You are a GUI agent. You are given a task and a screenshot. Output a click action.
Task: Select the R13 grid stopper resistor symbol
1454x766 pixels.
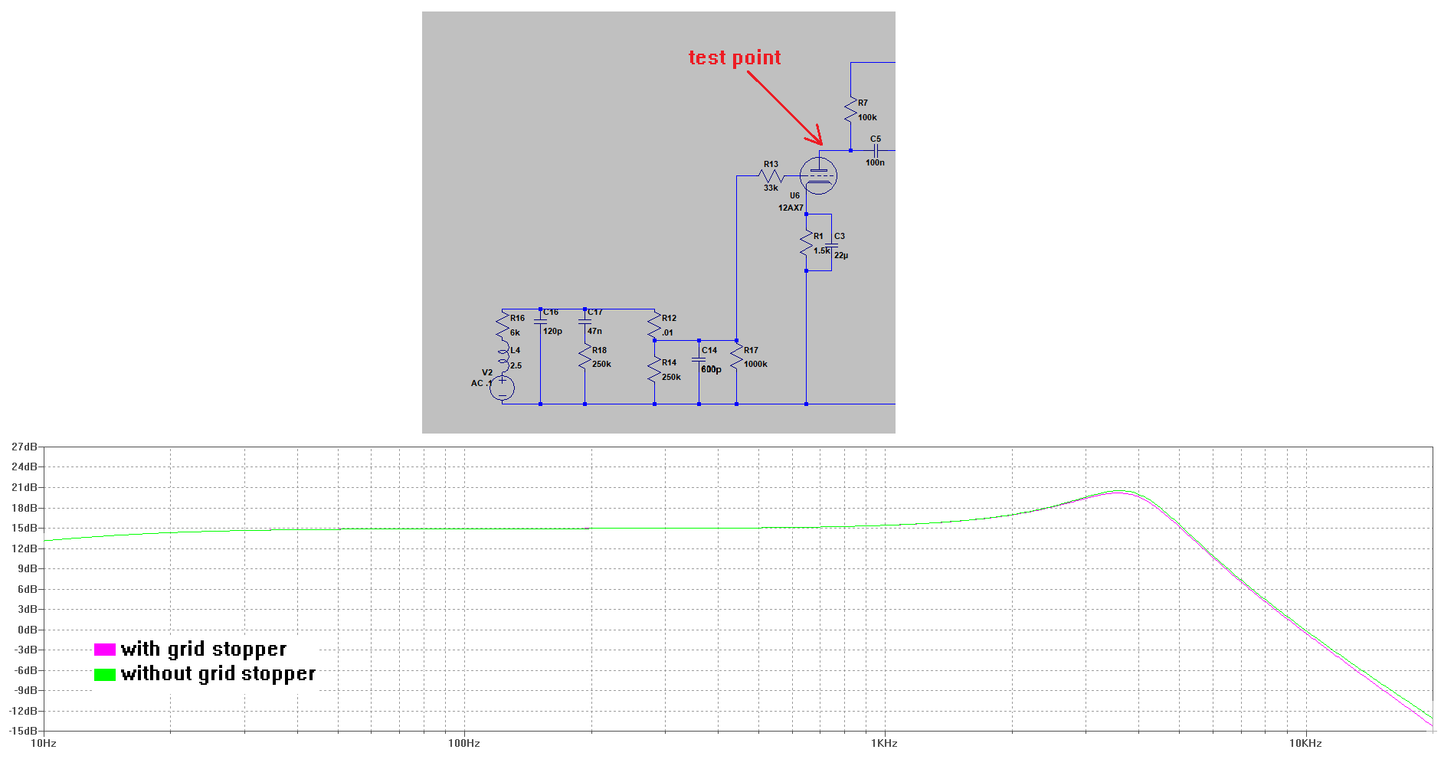771,176
